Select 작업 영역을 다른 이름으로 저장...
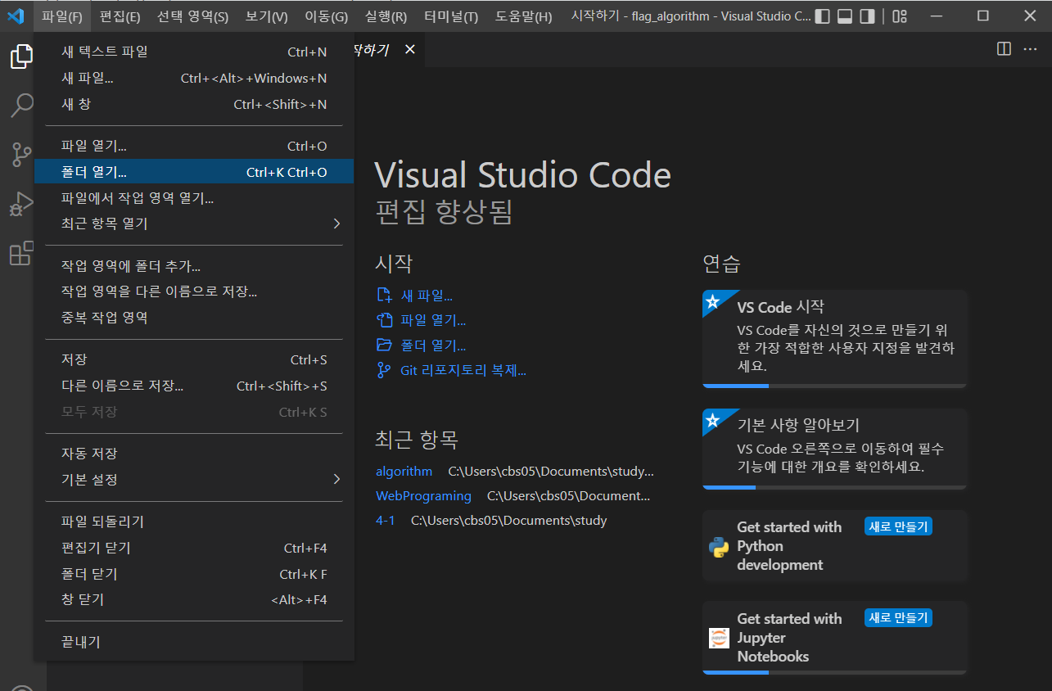Viewport: 1052px width, 691px height. (x=193, y=291)
